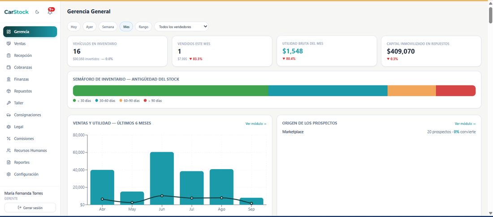Screen dimensions: 493x217
Task: Click the Taller wrench icon
Action: click(x=9, y=103)
